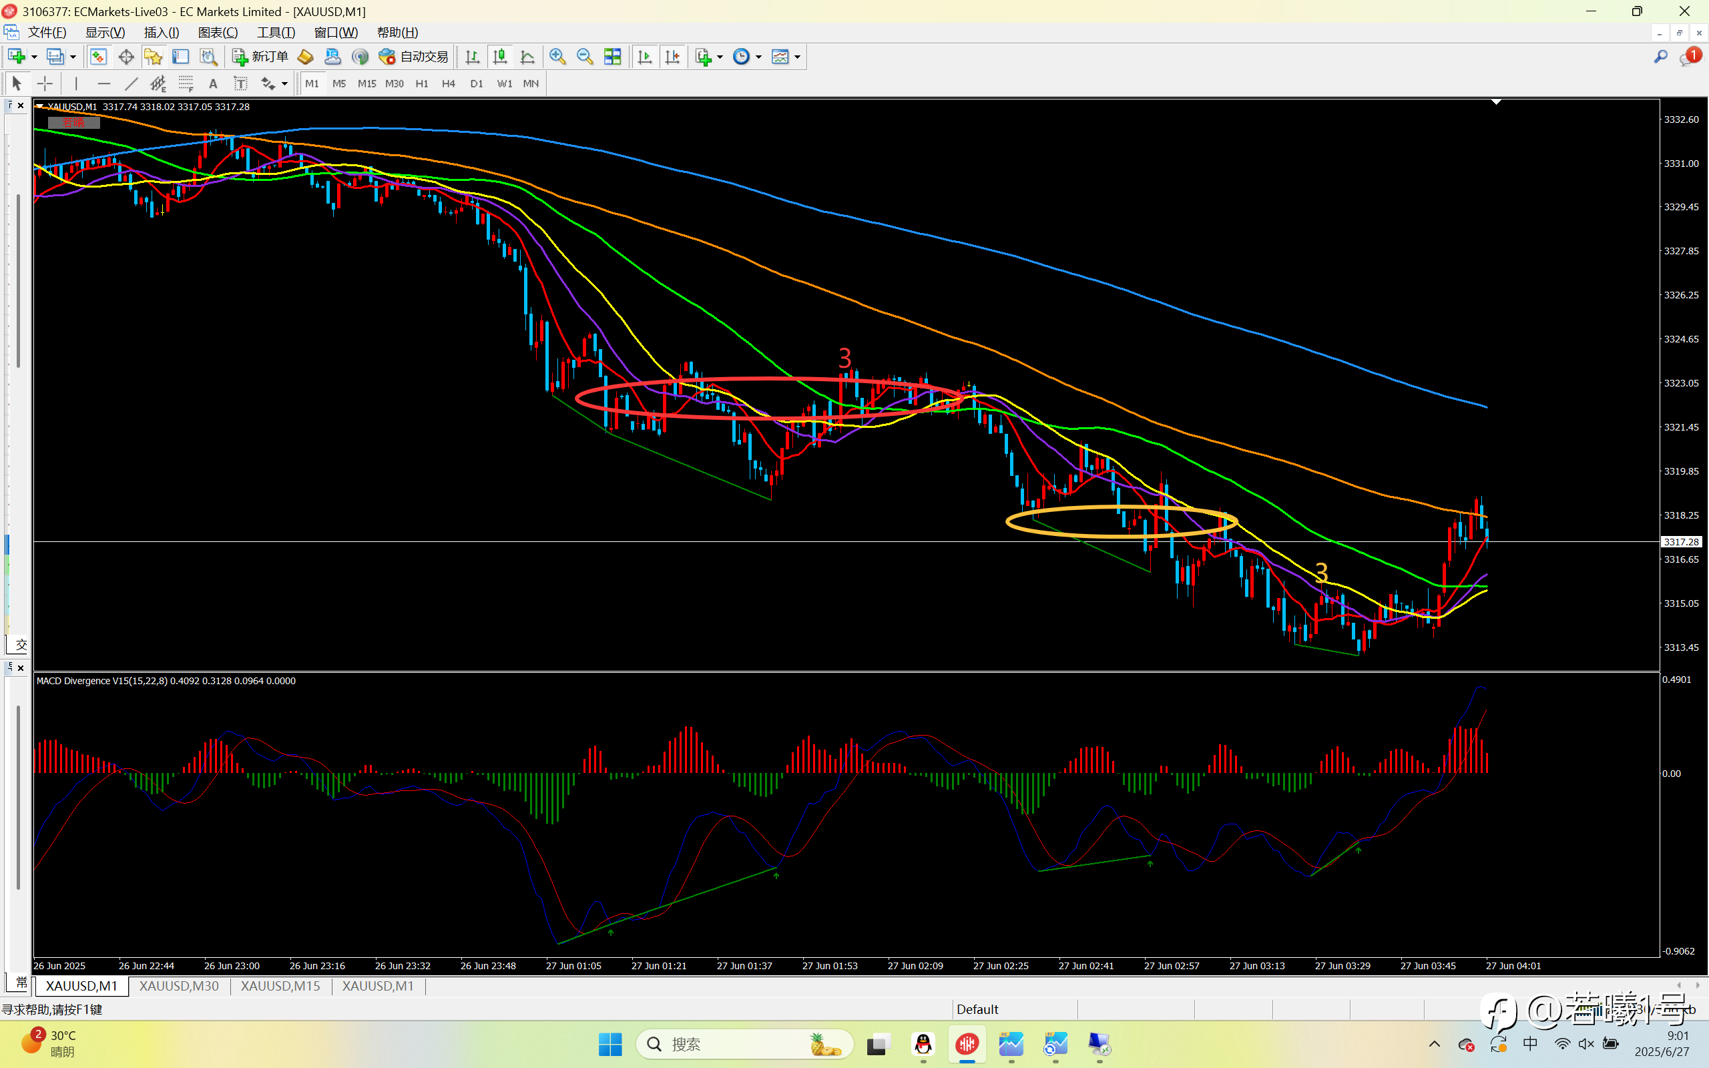1709x1068 pixels.
Task: Select the equidistant channel tool
Action: pos(158,83)
